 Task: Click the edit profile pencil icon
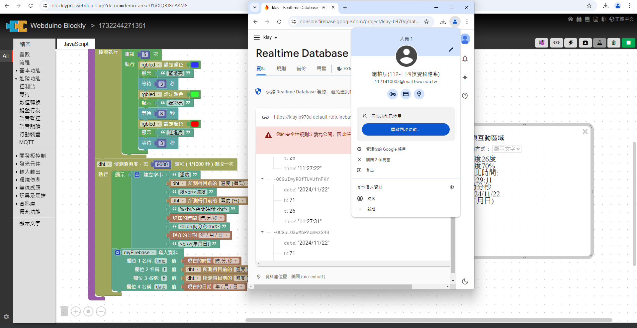click(451, 50)
